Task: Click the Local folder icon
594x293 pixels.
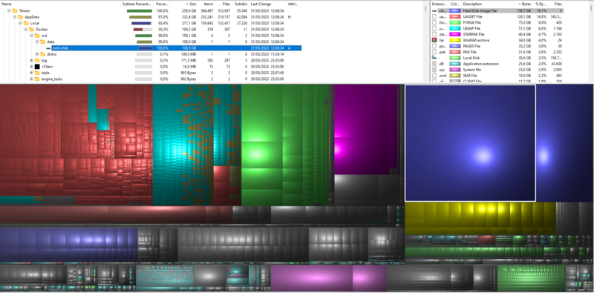Action: pos(26,23)
